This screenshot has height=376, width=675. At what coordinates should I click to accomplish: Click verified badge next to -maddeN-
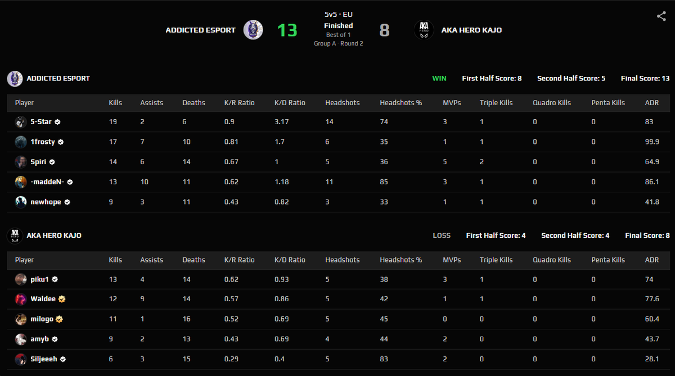tap(70, 182)
